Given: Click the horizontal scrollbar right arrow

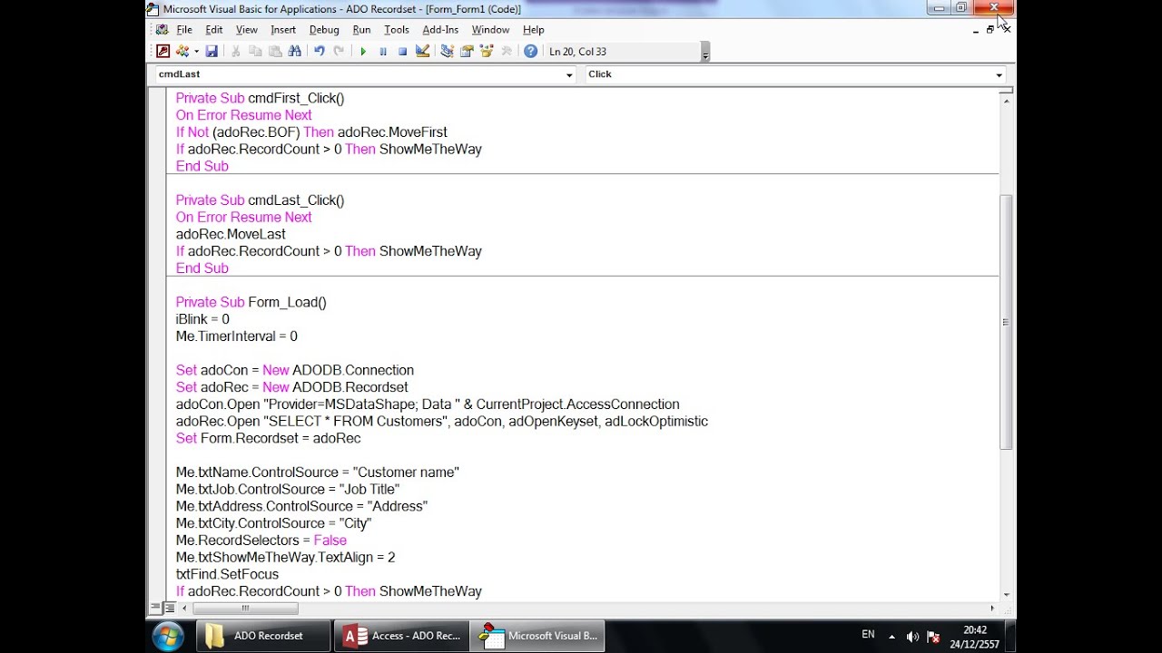Looking at the screenshot, I should point(992,609).
